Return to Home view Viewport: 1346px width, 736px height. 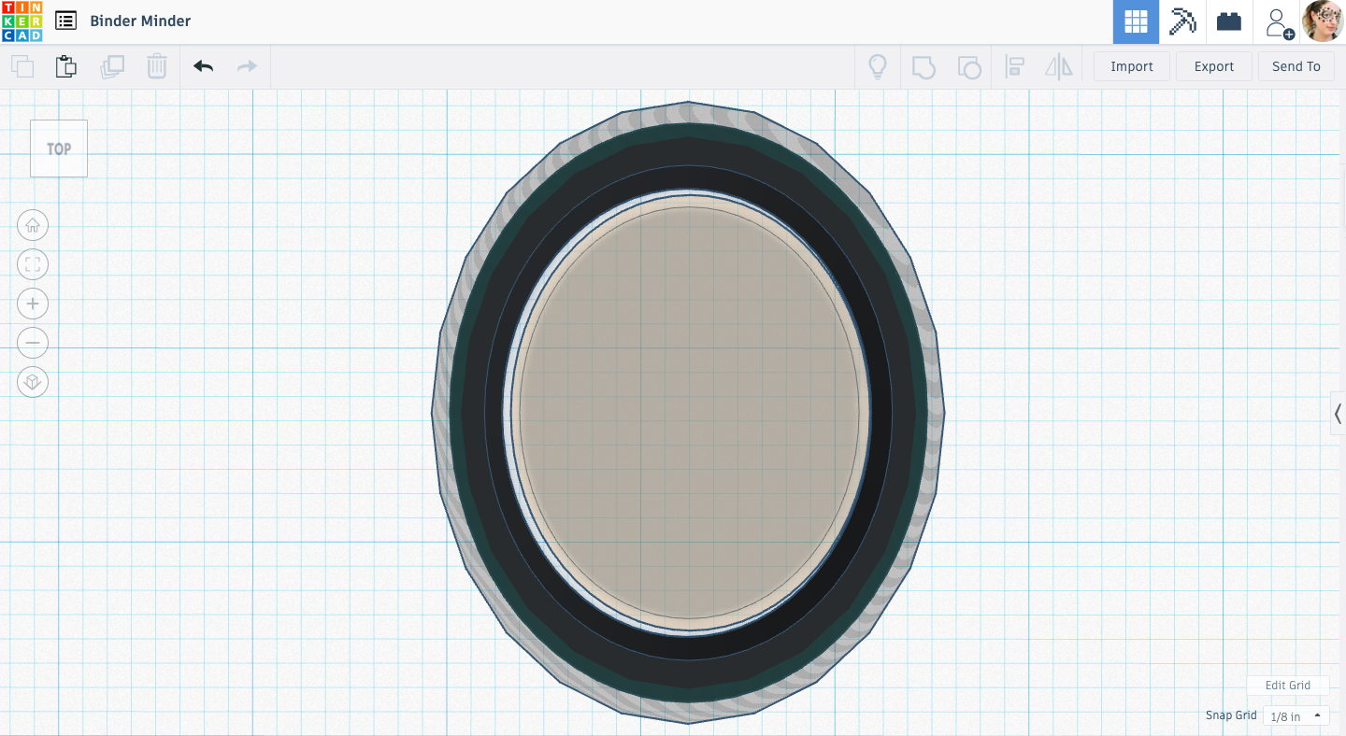[x=33, y=225]
